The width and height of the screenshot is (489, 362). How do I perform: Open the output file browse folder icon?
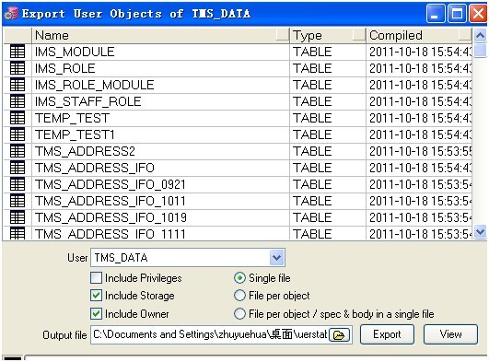(340, 335)
